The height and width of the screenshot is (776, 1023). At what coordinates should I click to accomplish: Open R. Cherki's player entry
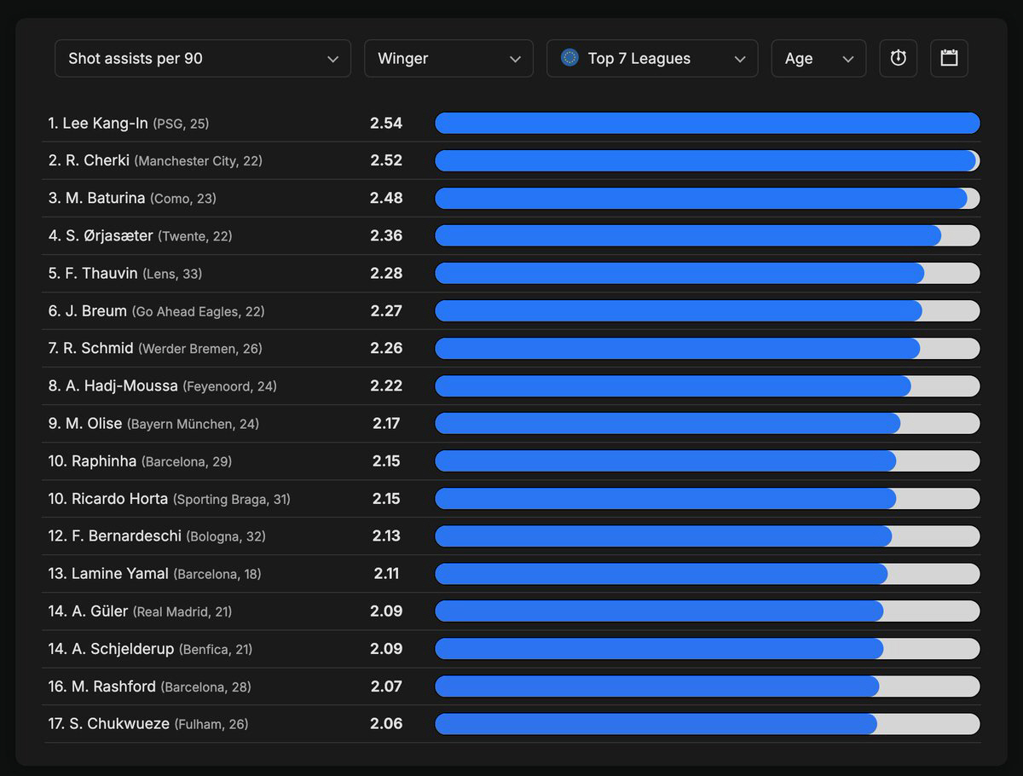98,161
